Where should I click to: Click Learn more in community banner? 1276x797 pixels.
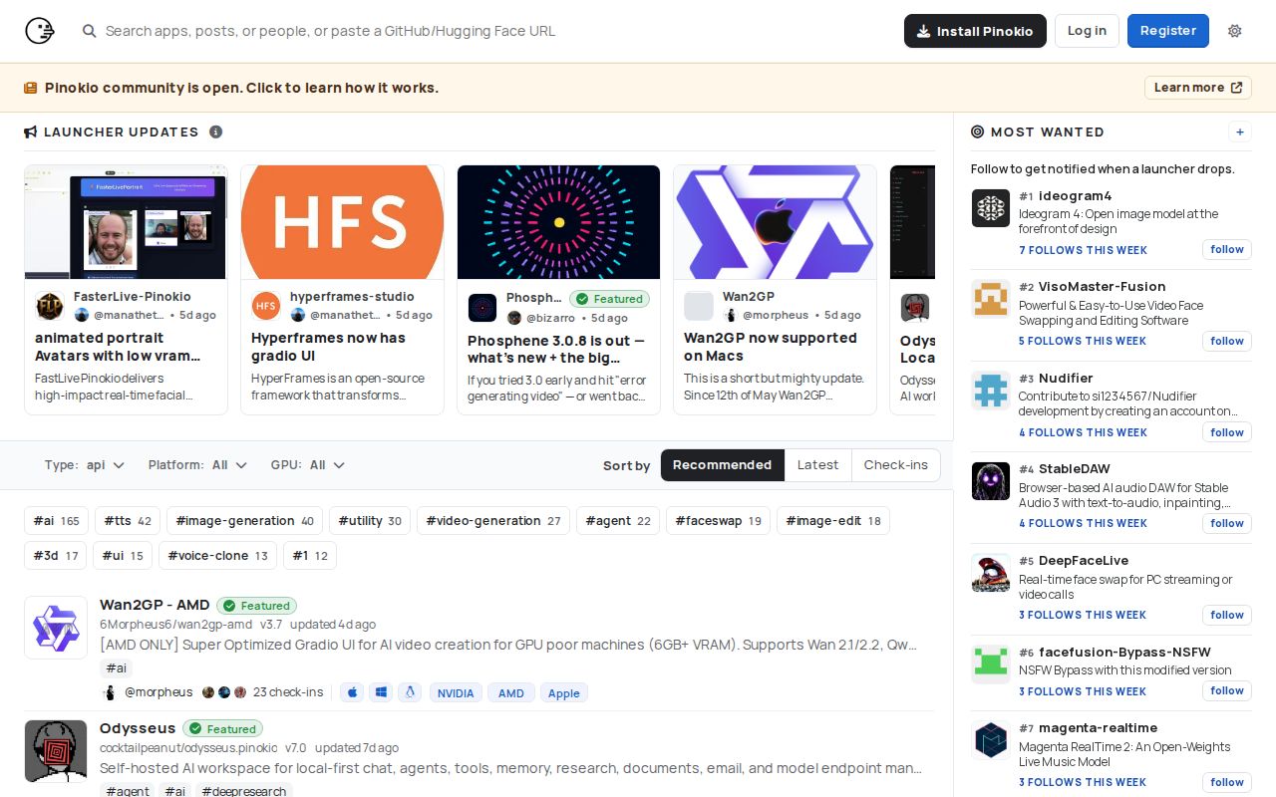click(1197, 88)
